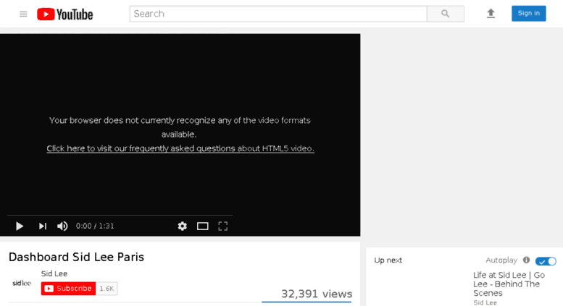Viewport: 563px width, 306px height.
Task: Click the Up next heading
Action: tap(388, 260)
